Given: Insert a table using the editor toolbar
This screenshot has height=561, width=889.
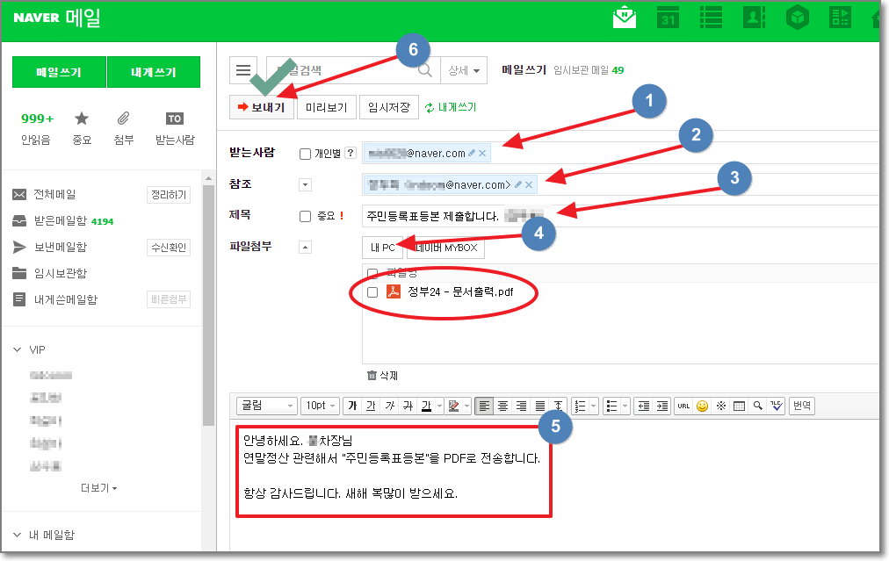Looking at the screenshot, I should 739,406.
